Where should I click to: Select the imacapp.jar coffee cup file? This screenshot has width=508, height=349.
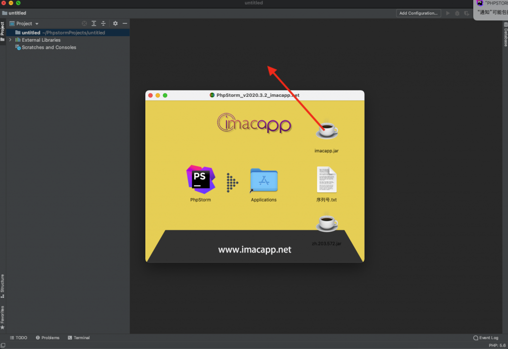[x=326, y=131]
